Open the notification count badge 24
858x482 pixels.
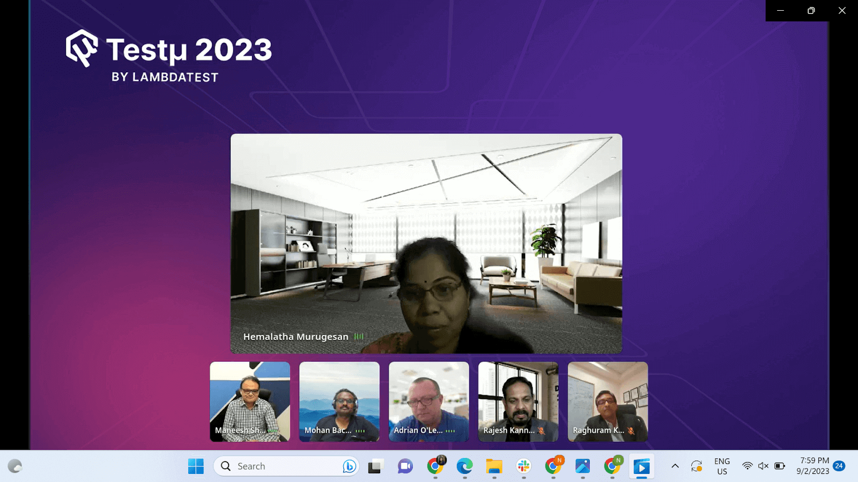[839, 466]
